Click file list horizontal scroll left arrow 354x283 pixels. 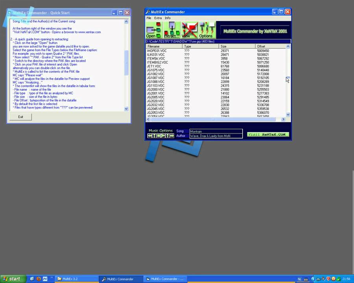(x=148, y=119)
